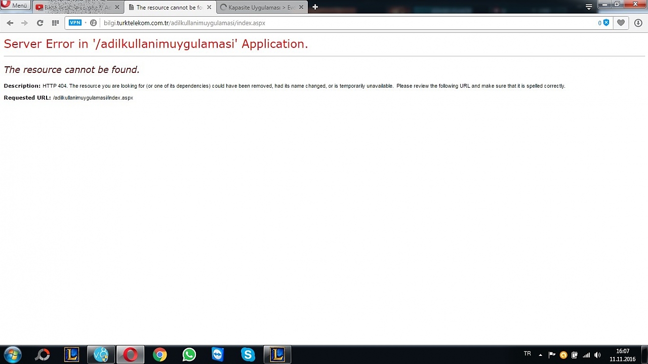The height and width of the screenshot is (364, 648).
Task: Open the League of Legends icon right of Skype
Action: (x=277, y=355)
